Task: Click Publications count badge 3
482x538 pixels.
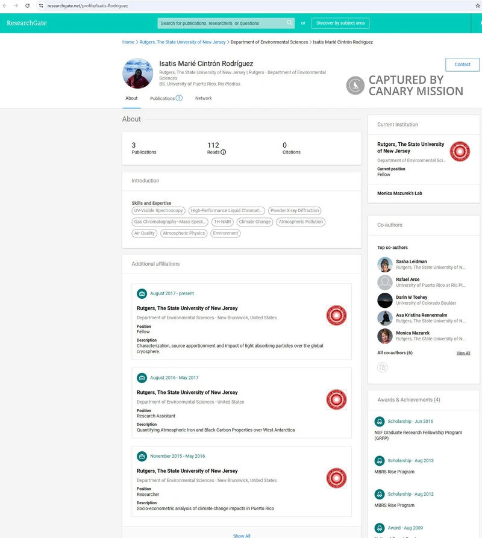Action: point(179,98)
